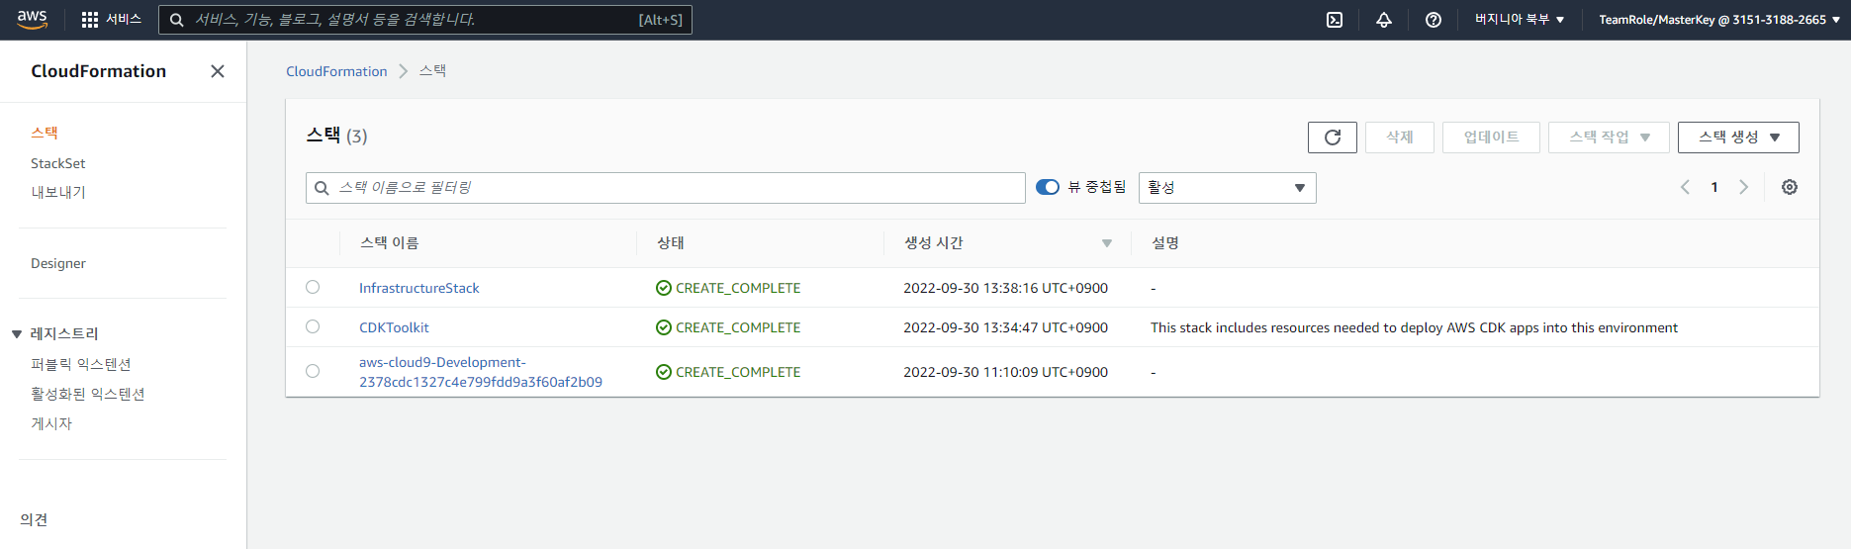Image resolution: width=1851 pixels, height=549 pixels.
Task: Click InfrastructureStack CREATE_COMPLETE status text
Action: [738, 288]
